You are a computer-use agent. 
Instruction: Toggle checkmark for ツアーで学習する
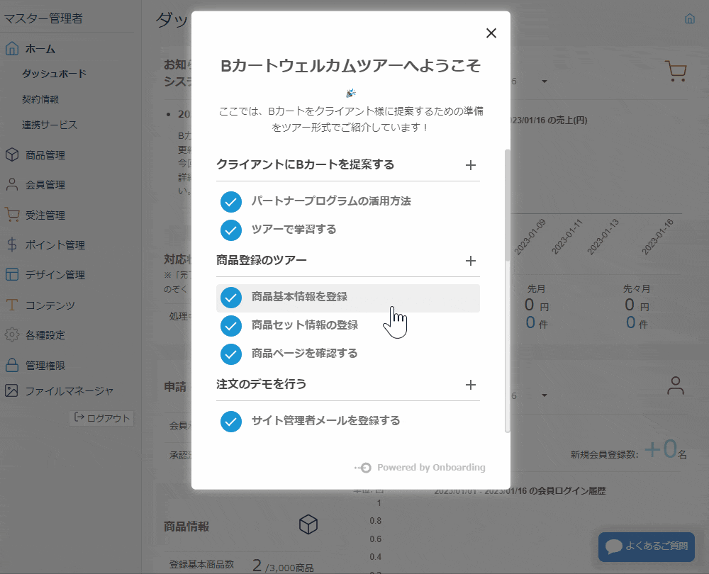click(x=231, y=230)
